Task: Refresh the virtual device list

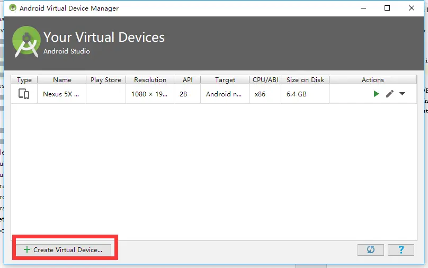Action: (371, 249)
